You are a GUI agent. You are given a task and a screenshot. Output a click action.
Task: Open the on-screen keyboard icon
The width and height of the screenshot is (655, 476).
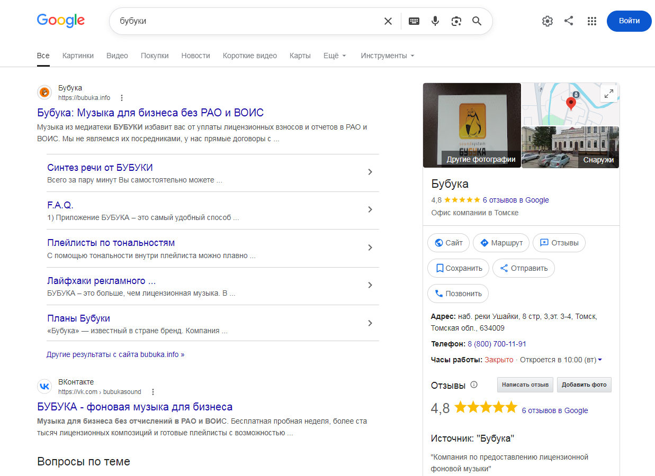click(414, 21)
